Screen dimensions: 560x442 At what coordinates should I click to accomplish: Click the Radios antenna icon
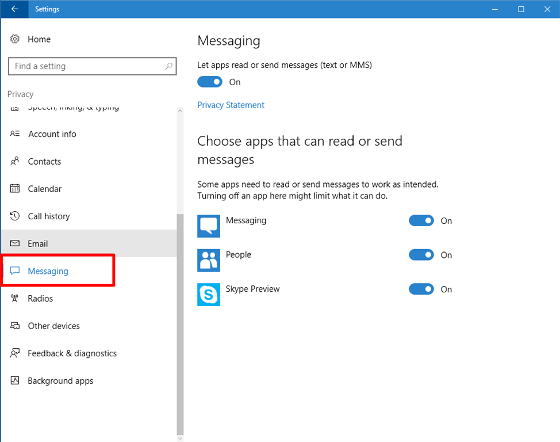[14, 298]
